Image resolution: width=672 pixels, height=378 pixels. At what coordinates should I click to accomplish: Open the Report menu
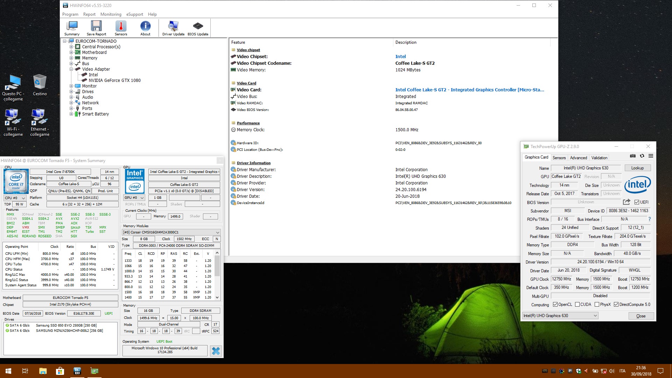[89, 14]
